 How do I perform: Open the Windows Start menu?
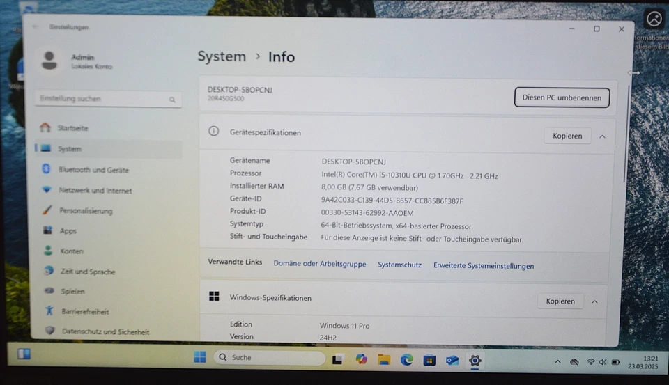(200, 357)
